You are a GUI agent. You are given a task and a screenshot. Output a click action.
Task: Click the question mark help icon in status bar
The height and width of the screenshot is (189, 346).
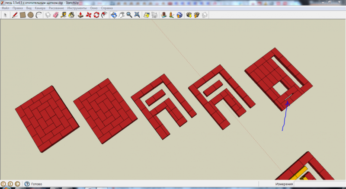[x=27, y=184]
